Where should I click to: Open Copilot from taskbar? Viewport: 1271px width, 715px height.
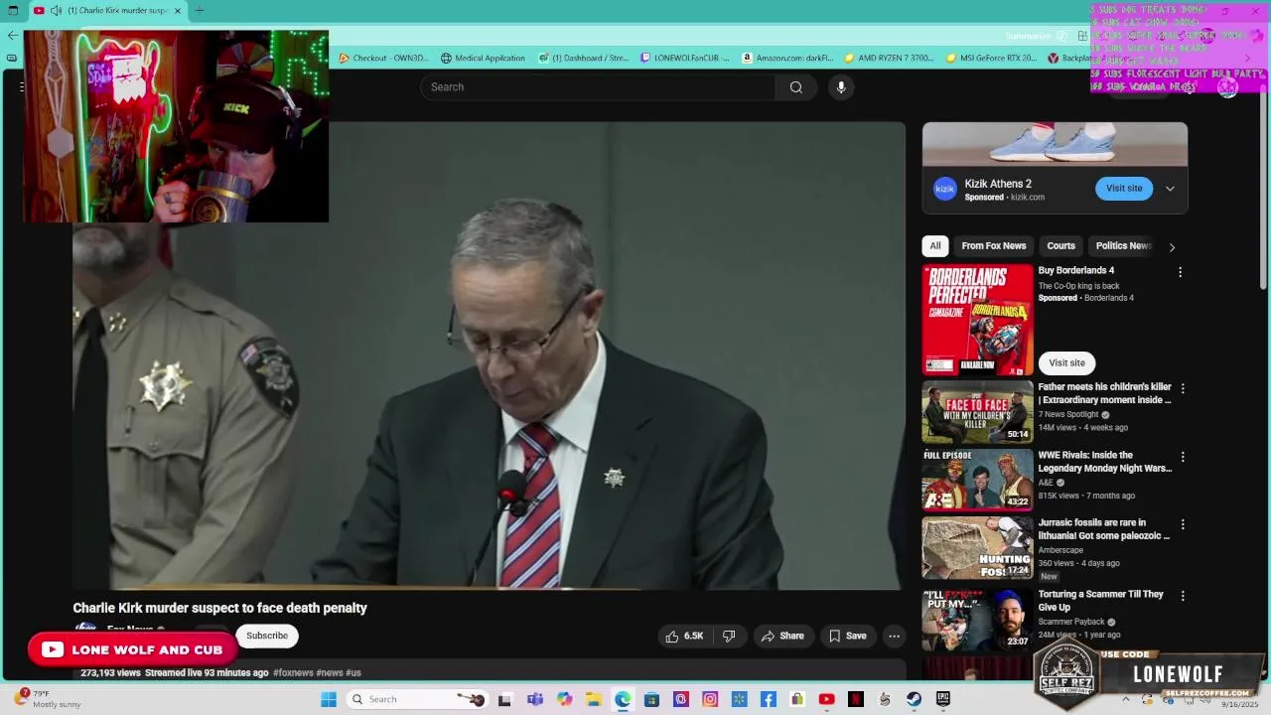564,699
